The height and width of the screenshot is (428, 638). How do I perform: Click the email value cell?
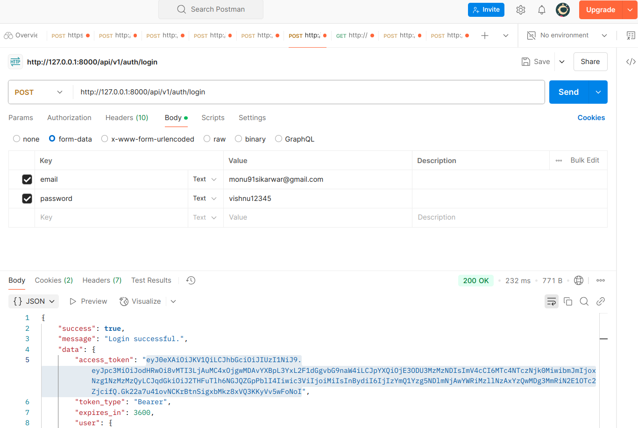318,179
